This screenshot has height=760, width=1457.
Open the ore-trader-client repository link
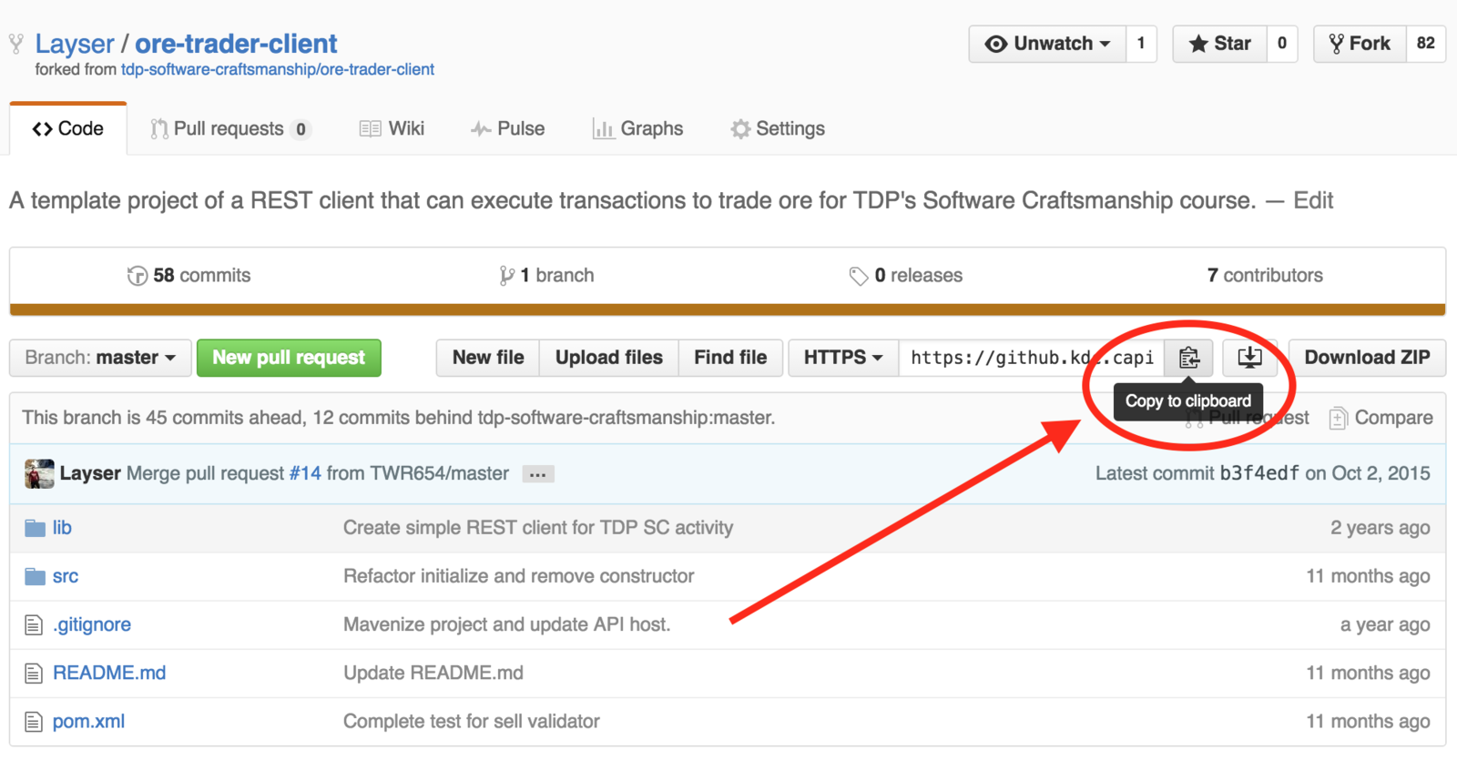(x=236, y=44)
